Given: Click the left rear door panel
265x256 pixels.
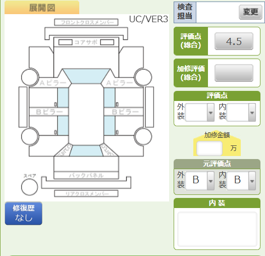Looking at the screenshot, I should pos(44,125).
